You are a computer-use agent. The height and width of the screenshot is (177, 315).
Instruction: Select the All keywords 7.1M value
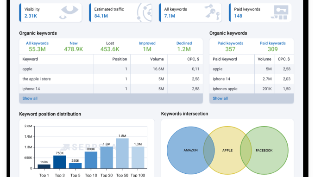[170, 16]
